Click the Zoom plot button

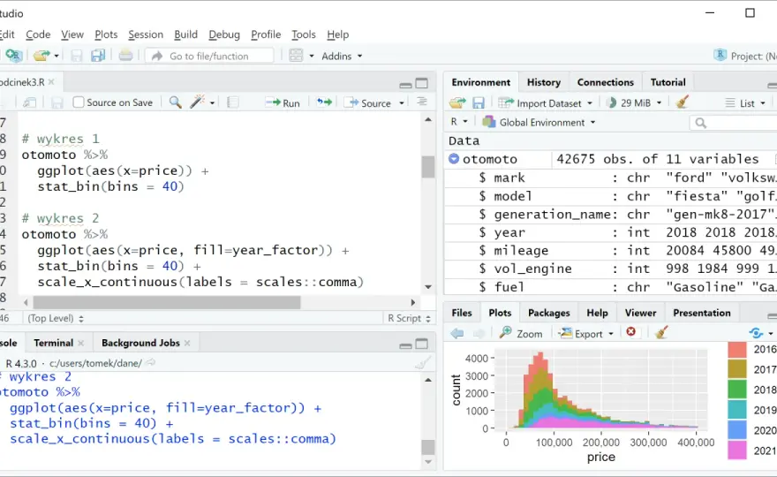pyautogui.click(x=521, y=333)
